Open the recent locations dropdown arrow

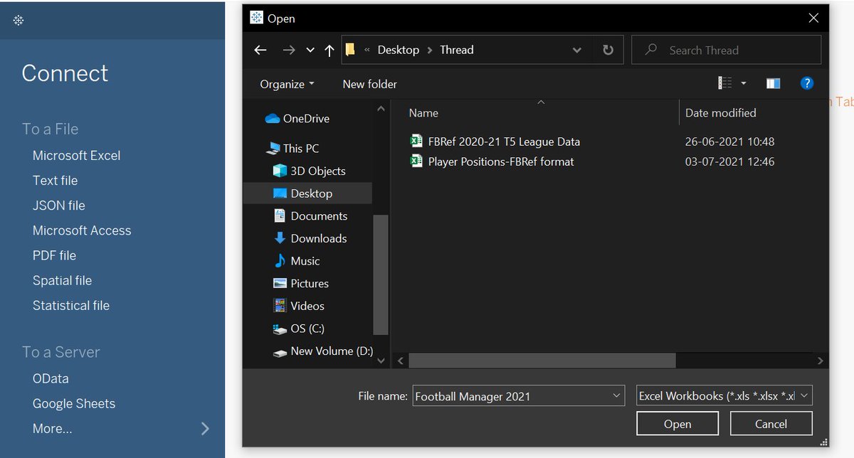click(310, 50)
